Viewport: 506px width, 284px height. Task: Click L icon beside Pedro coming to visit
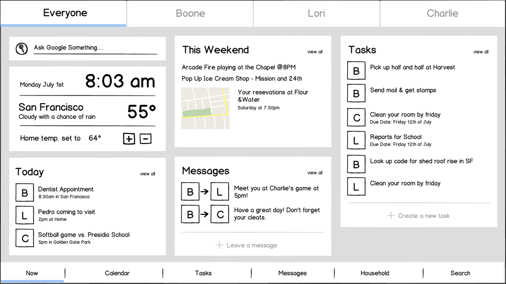24,215
